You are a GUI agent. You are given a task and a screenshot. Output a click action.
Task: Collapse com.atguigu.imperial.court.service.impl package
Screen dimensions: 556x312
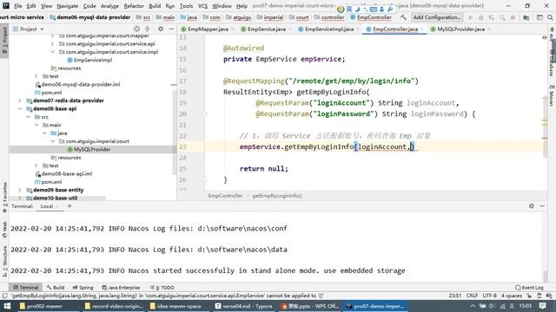[52, 52]
